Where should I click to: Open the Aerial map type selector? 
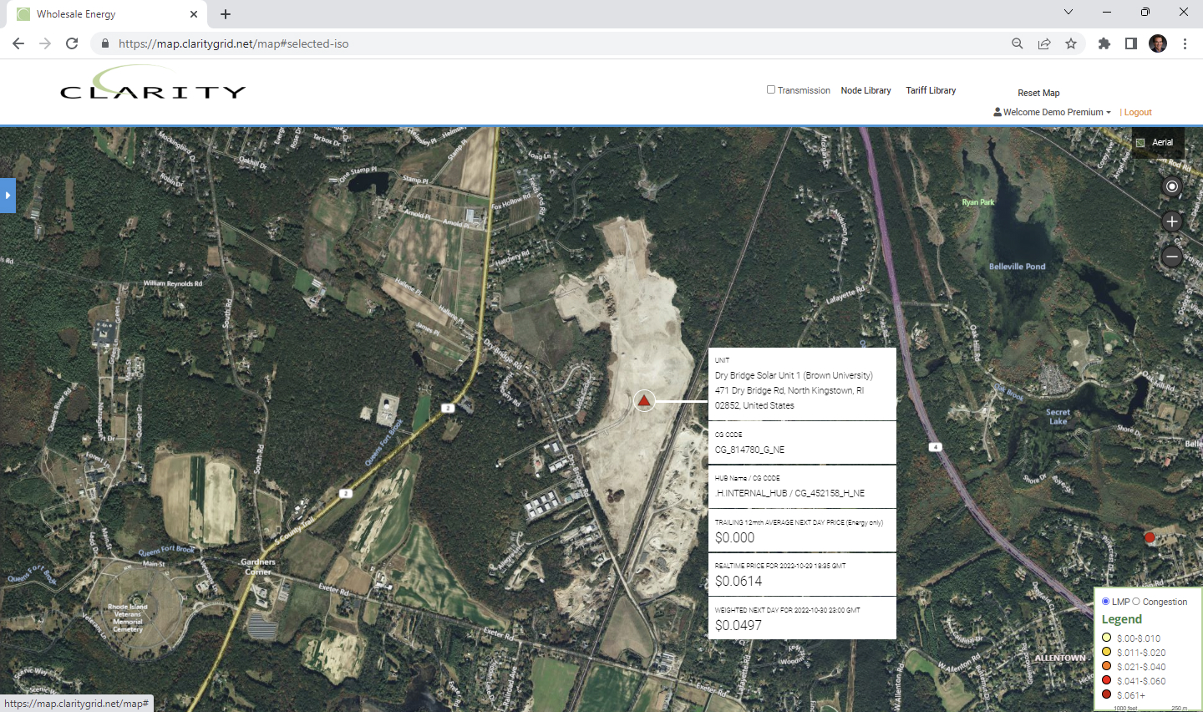pyautogui.click(x=1156, y=142)
